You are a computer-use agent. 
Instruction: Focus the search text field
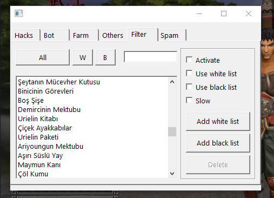tap(151, 57)
